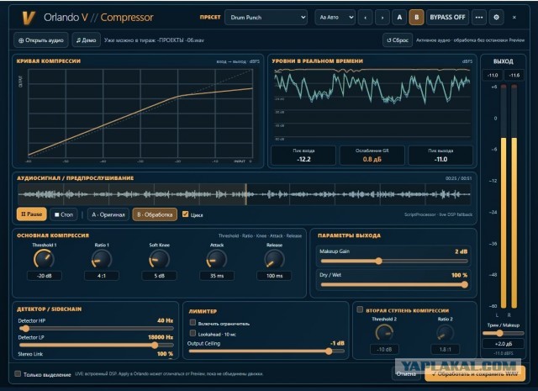Click the Ratio 1 value field 4:1
The height and width of the screenshot is (391, 538).
pos(102,276)
